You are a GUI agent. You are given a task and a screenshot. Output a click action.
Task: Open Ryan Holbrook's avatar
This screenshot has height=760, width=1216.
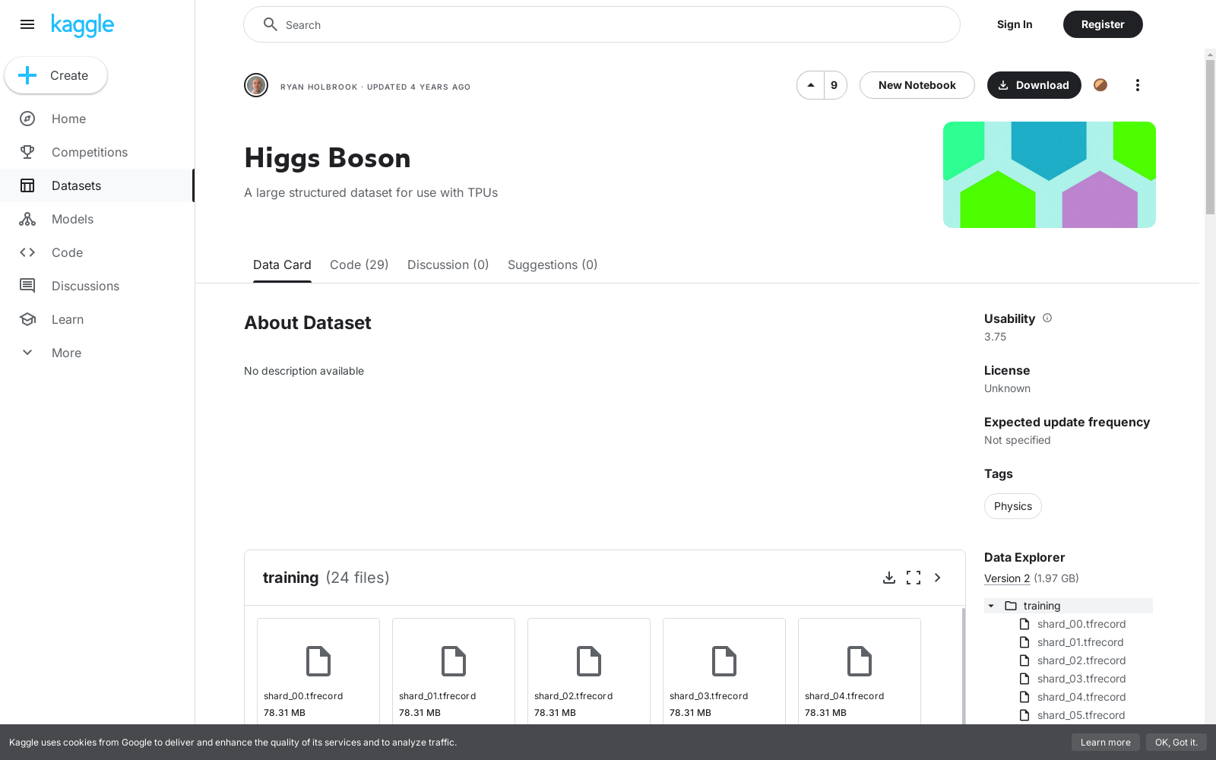(256, 85)
